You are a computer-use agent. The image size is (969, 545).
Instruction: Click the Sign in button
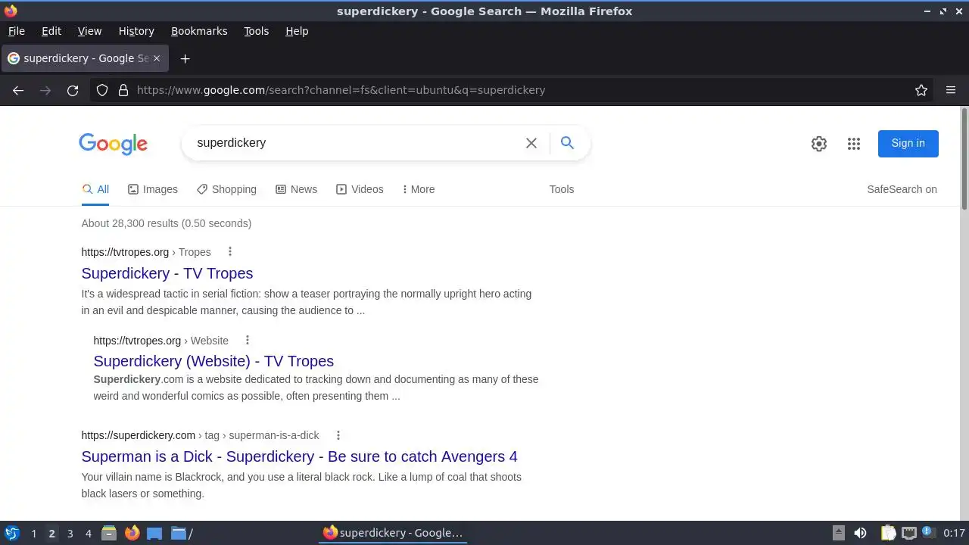[908, 144]
